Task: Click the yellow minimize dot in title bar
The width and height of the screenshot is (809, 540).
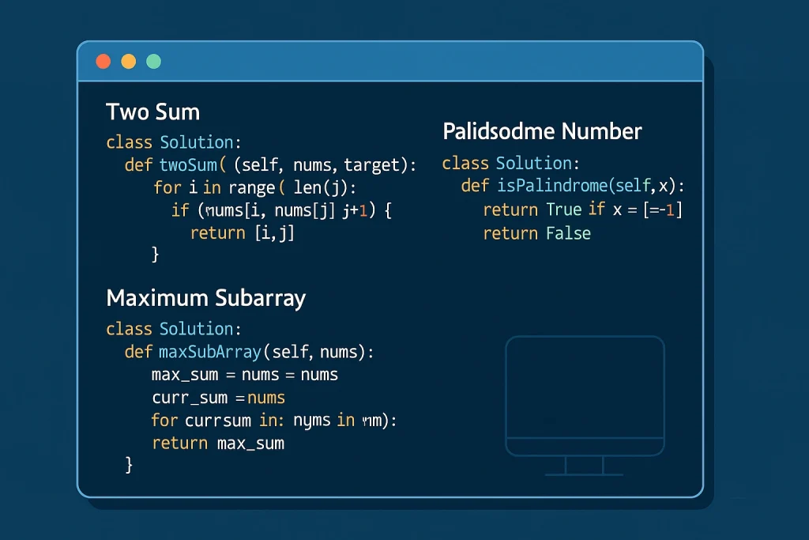Action: click(129, 62)
